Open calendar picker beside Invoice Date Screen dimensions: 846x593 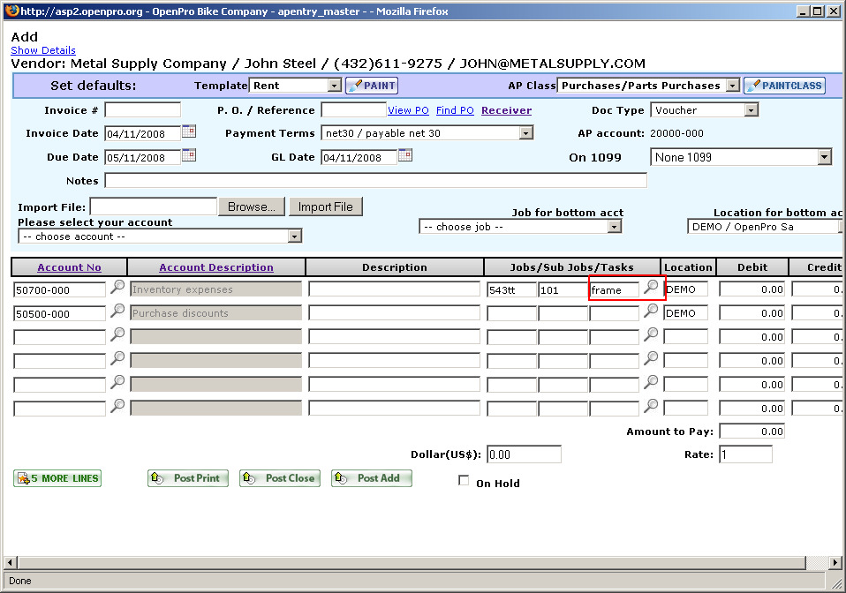(x=188, y=132)
